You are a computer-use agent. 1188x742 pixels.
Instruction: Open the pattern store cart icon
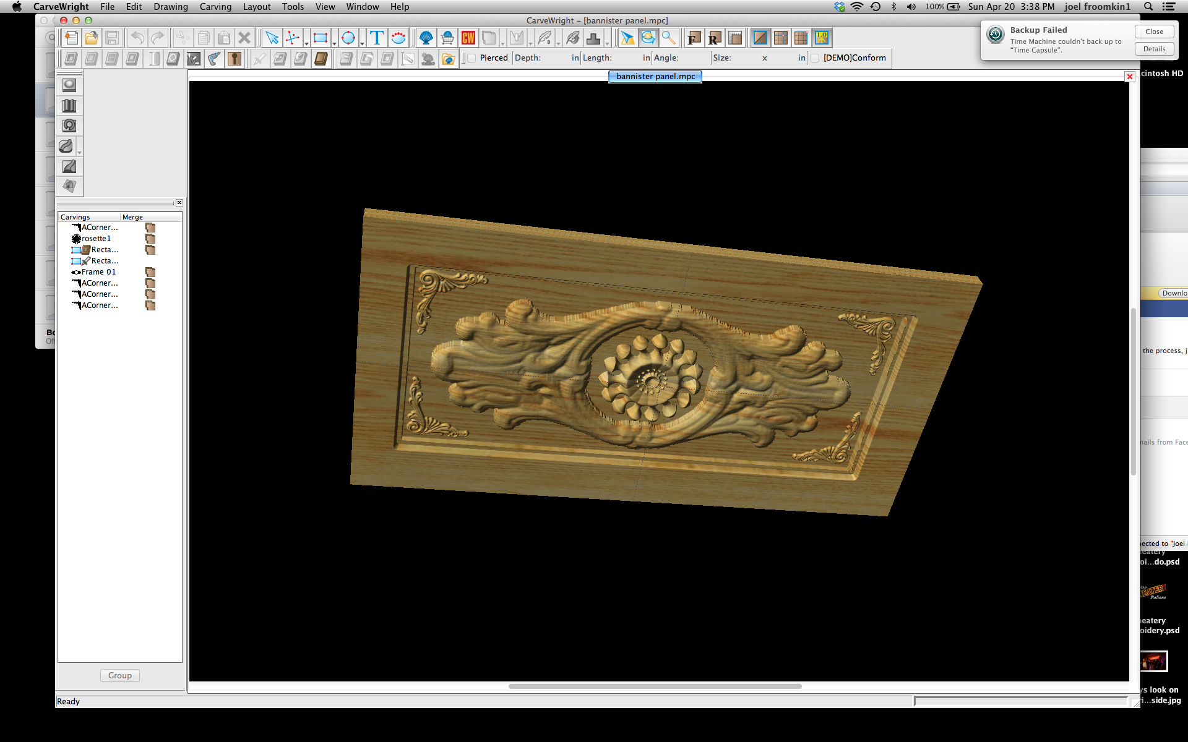click(447, 38)
